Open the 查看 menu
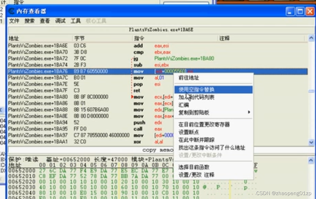 point(45,21)
